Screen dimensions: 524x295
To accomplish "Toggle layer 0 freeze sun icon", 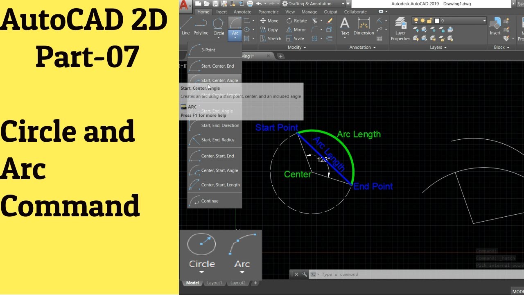I will (x=422, y=20).
